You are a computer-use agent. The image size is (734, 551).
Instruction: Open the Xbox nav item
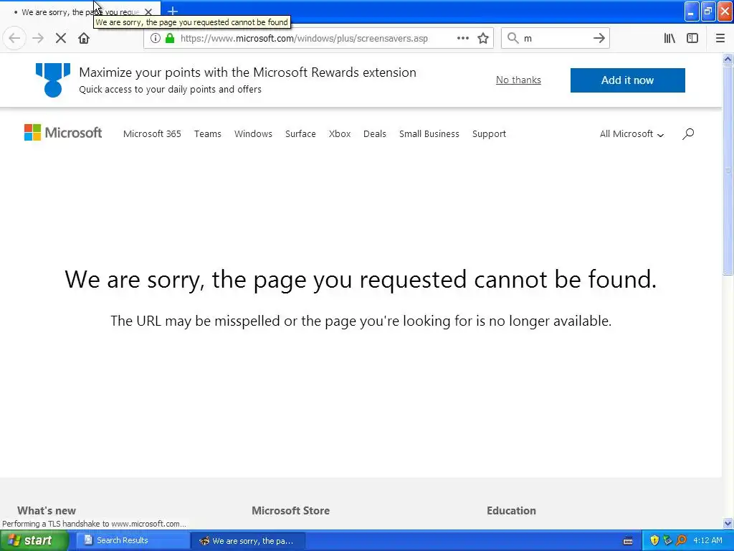click(x=340, y=134)
